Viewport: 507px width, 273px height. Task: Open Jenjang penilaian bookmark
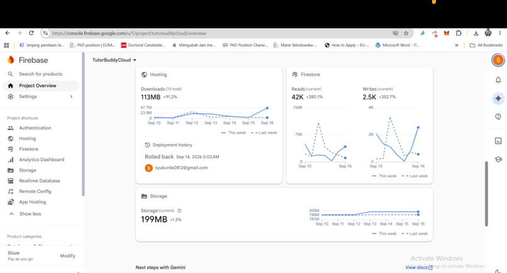pyautogui.click(x=42, y=45)
